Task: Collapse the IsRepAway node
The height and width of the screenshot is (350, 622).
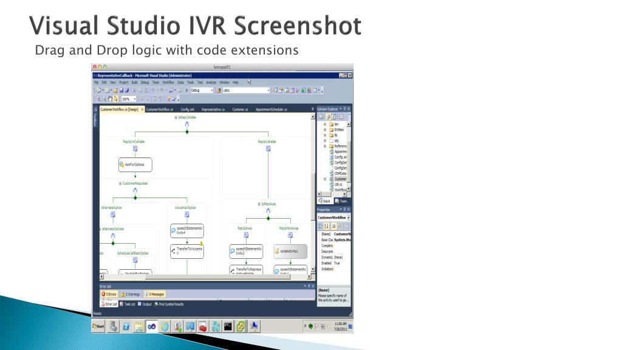Action: tap(259, 204)
